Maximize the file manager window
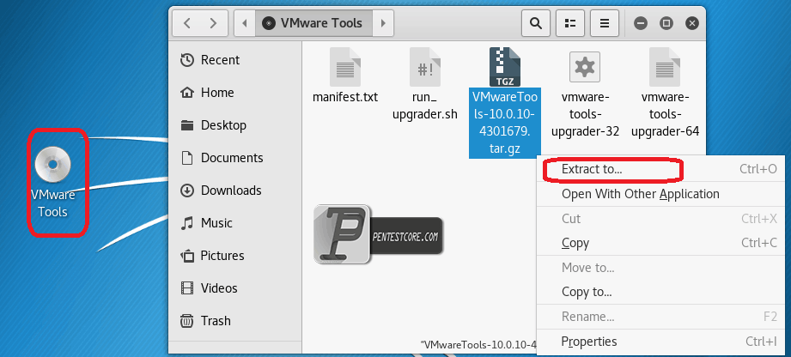791x357 pixels. (666, 23)
